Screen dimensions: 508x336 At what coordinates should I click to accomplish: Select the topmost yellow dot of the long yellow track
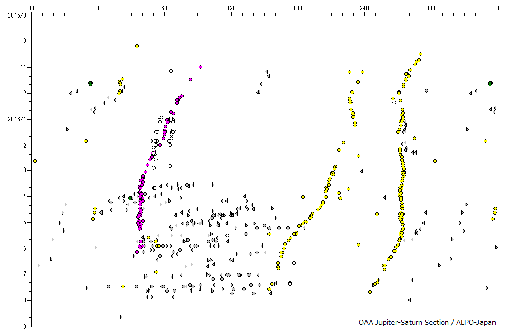420,54
